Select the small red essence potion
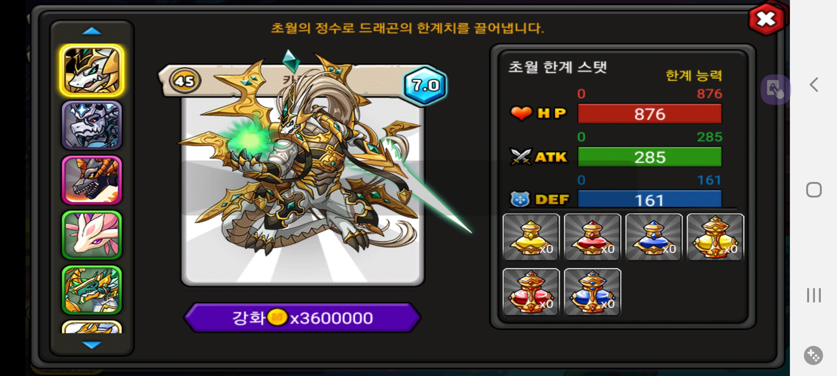The height and width of the screenshot is (376, 837). (x=592, y=237)
